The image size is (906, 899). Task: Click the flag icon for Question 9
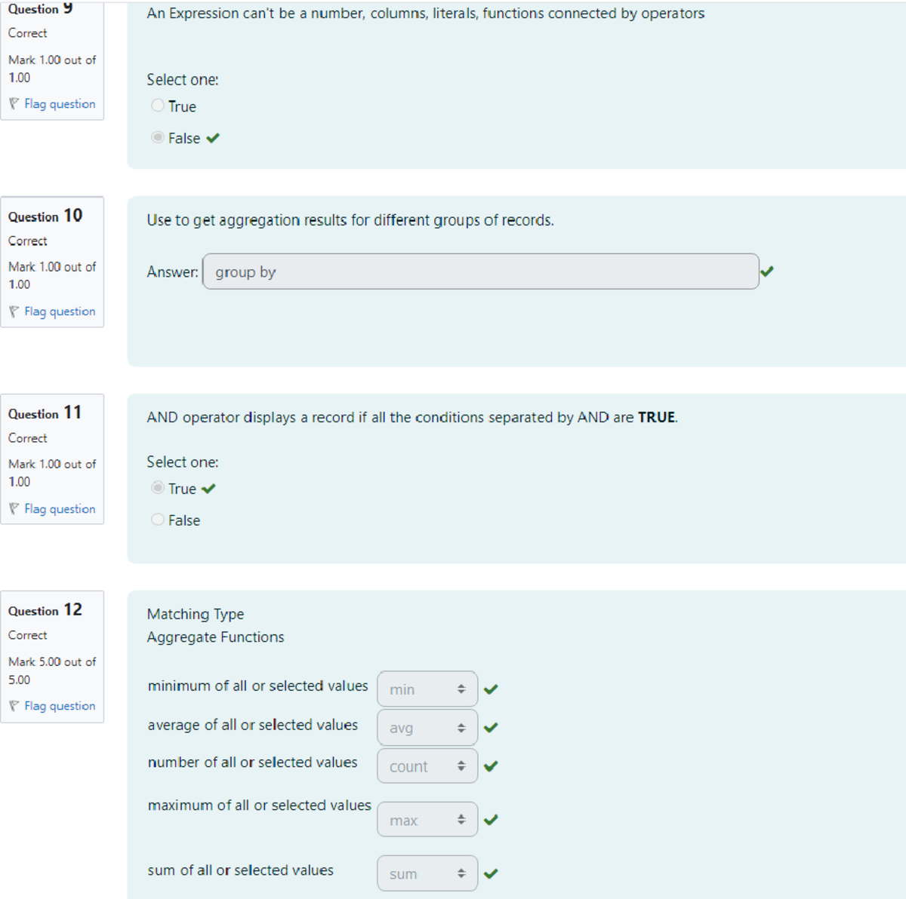pyautogui.click(x=14, y=103)
